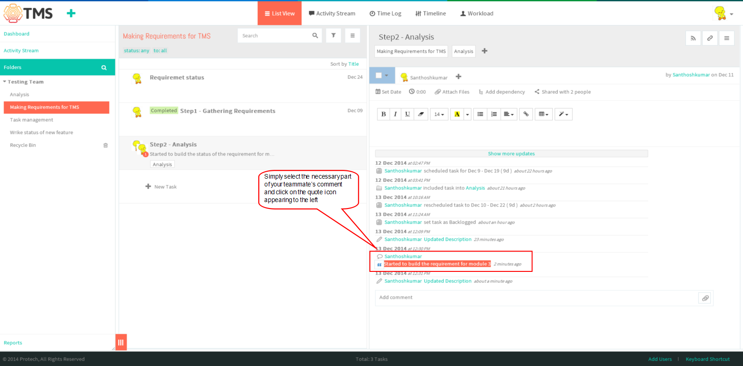Click the eraser clear-formatting icon
The image size is (743, 366).
tap(420, 114)
